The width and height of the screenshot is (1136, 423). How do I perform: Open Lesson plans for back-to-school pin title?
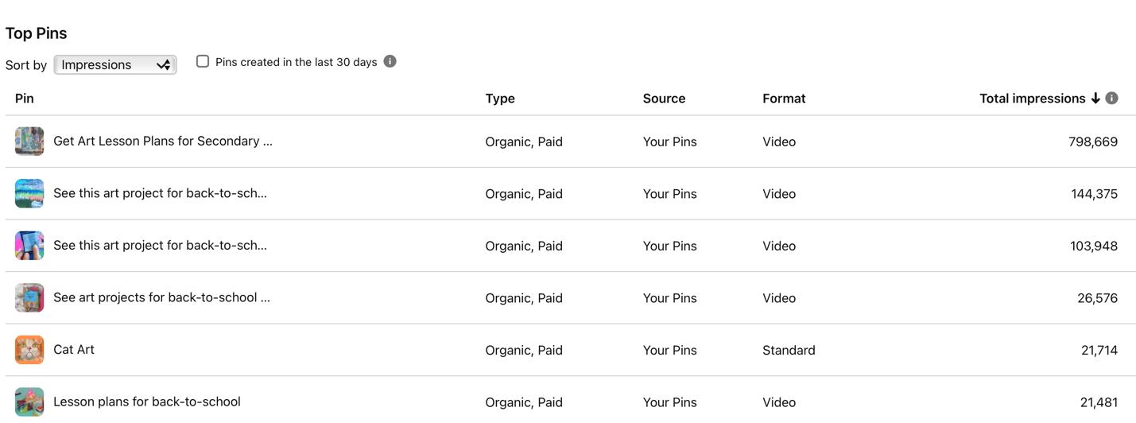(147, 402)
